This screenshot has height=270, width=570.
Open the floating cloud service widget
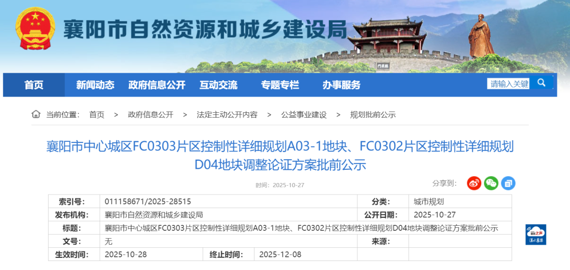536,234
